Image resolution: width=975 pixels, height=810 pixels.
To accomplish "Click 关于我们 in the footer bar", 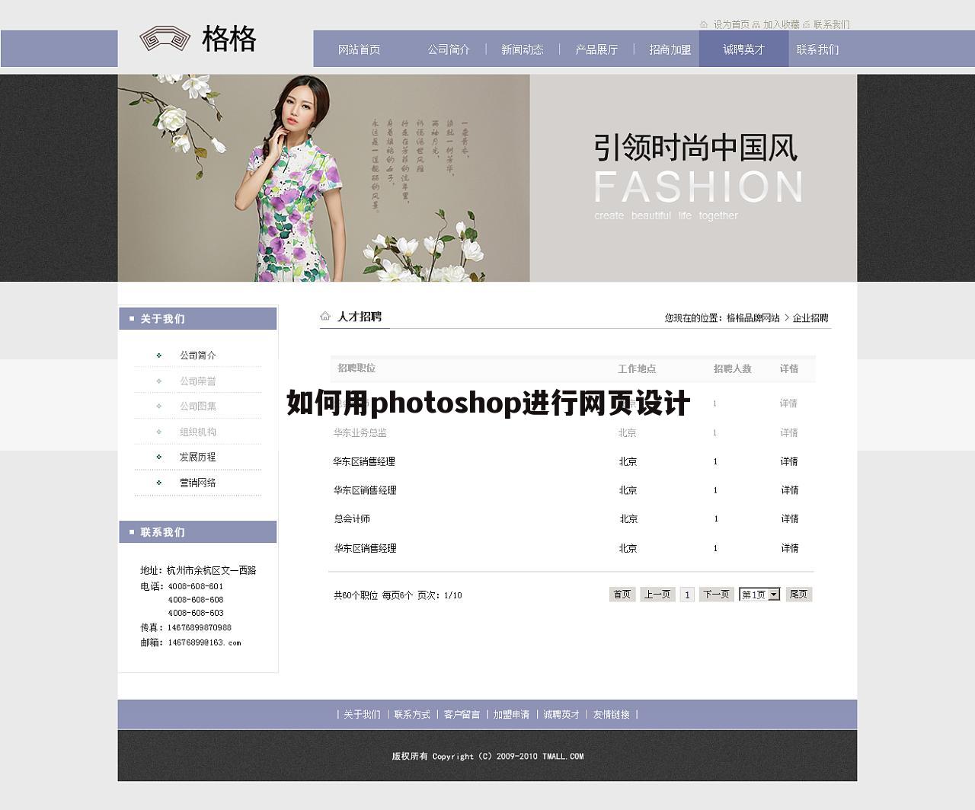I will [x=362, y=715].
